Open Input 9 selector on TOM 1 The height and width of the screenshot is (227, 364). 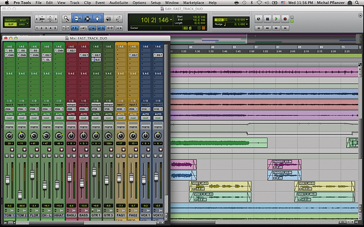(x=9, y=104)
